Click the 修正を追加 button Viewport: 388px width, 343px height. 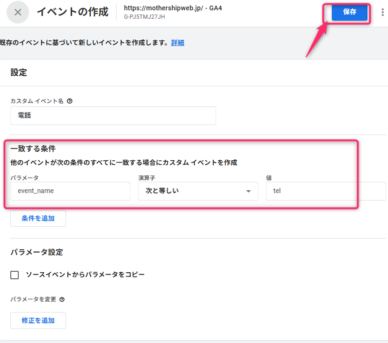38,321
